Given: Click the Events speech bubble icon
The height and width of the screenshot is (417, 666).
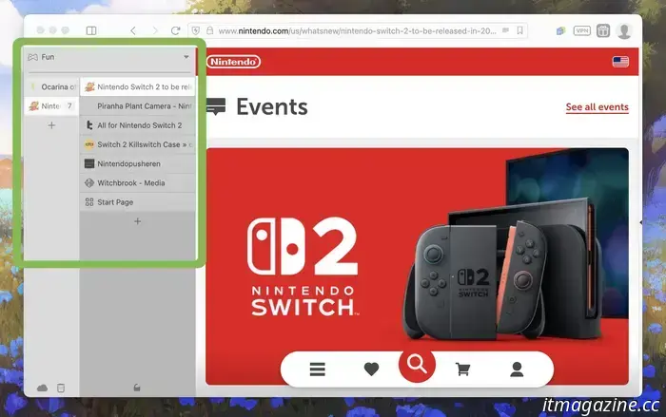Looking at the screenshot, I should [x=216, y=106].
